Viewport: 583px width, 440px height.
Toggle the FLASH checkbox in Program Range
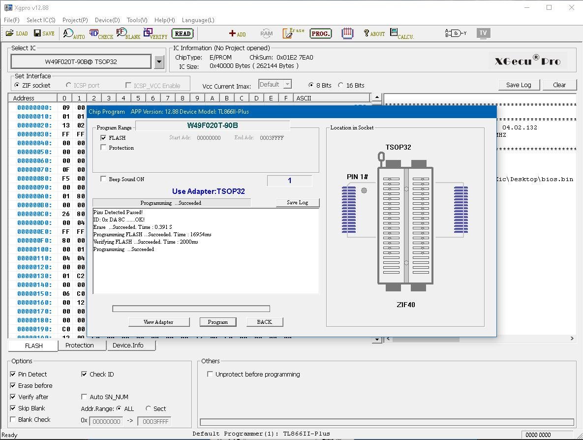[x=103, y=138]
